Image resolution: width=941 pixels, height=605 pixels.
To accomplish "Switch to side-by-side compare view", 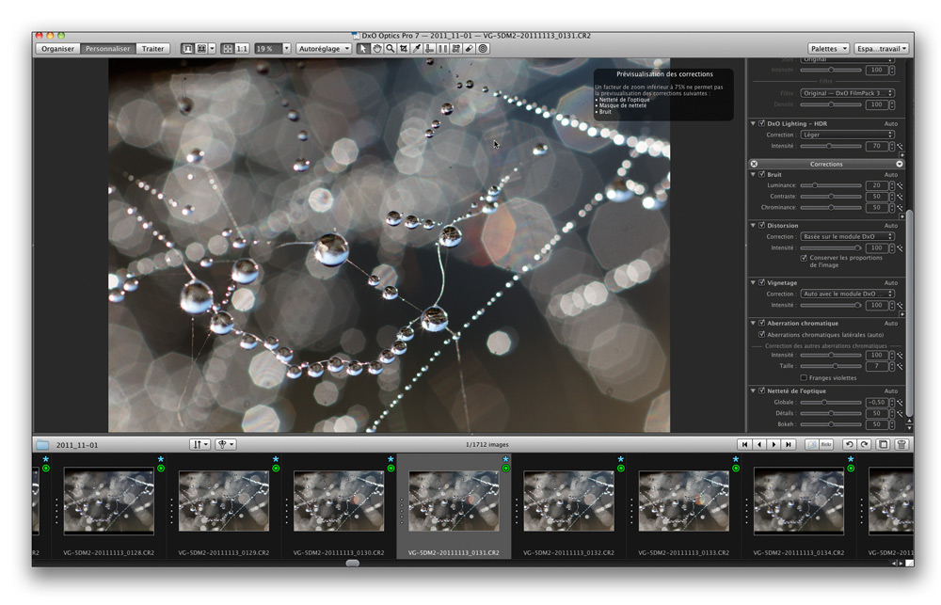I will point(201,49).
